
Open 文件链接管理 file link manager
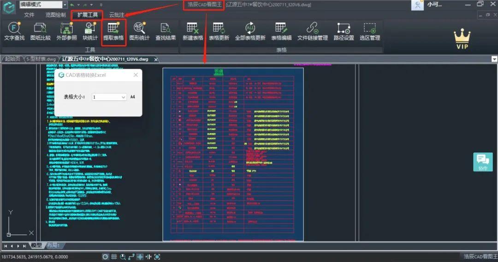click(313, 31)
